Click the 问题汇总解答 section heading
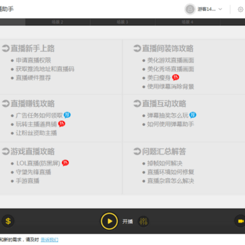Screen dimensions: 245x245 (x=164, y=151)
